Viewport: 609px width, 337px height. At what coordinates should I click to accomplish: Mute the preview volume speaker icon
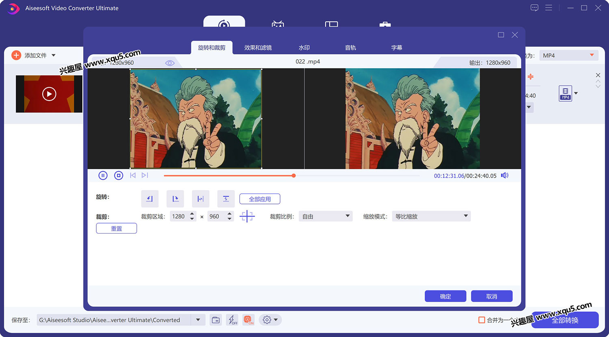pyautogui.click(x=505, y=176)
